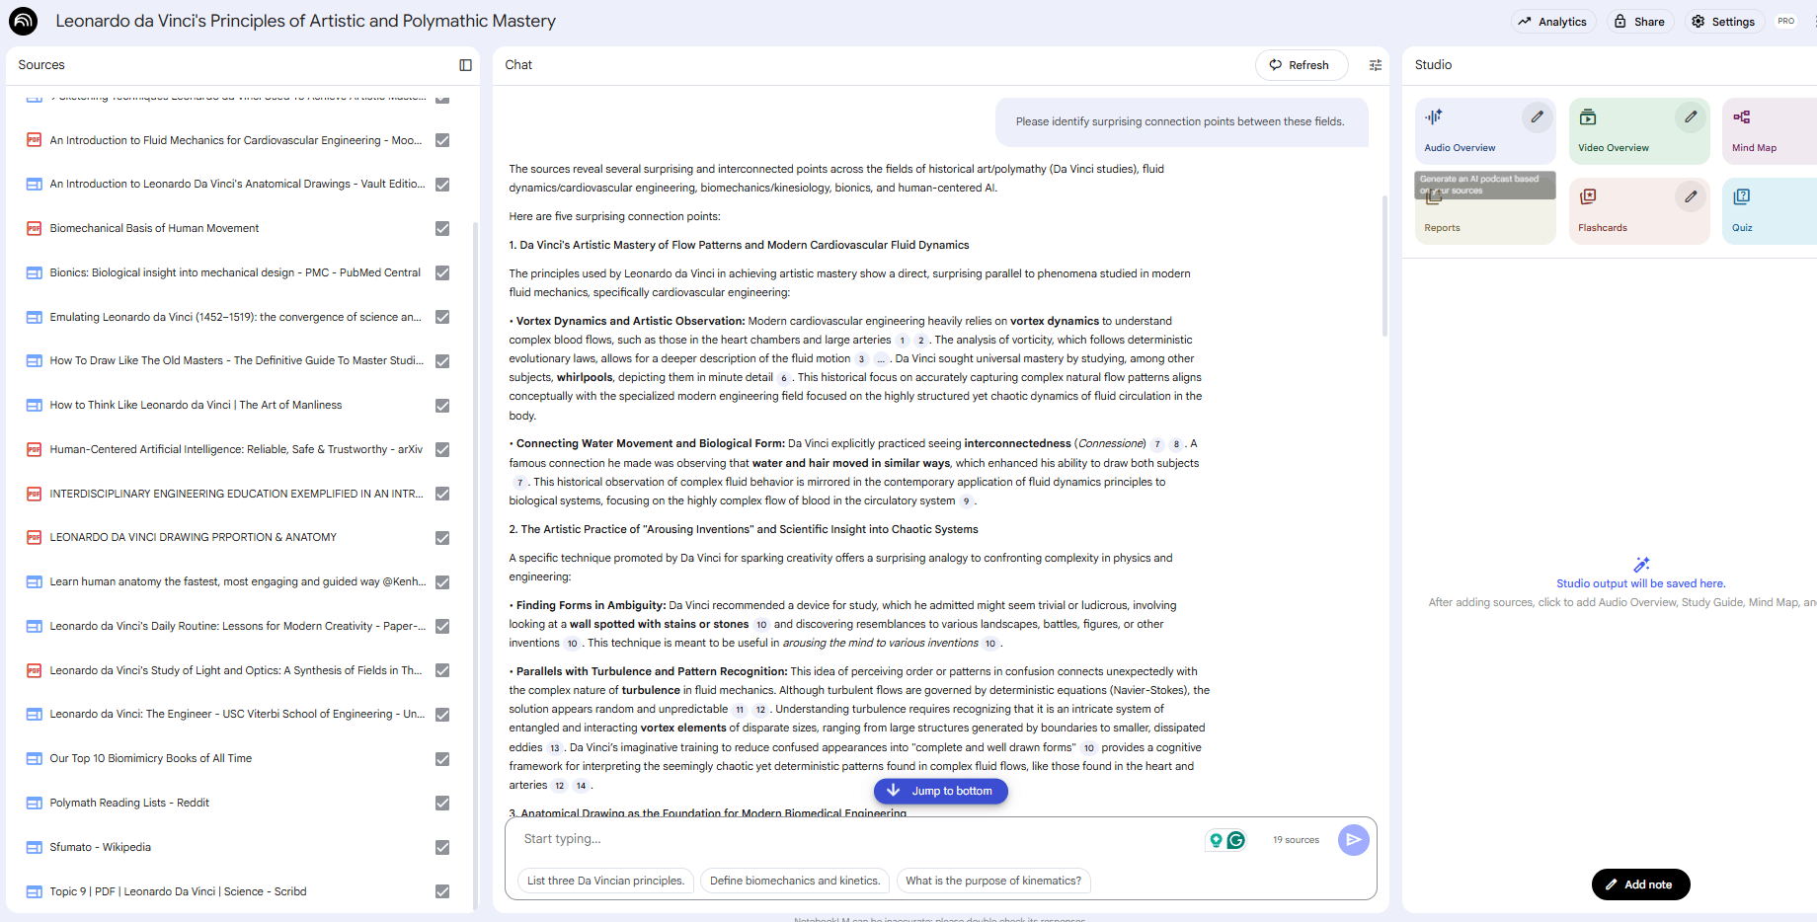Edit Flashcards with the pencil icon
1817x922 pixels.
(x=1691, y=196)
